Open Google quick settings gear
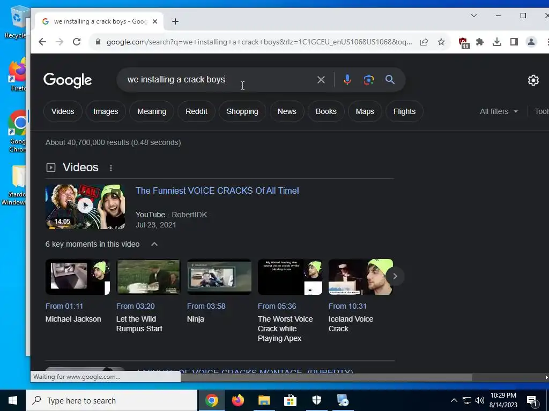 533,80
